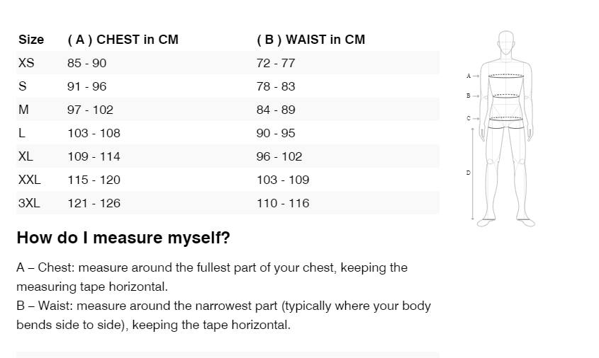Click the head of the body figure
The height and width of the screenshot is (358, 599).
point(505,42)
